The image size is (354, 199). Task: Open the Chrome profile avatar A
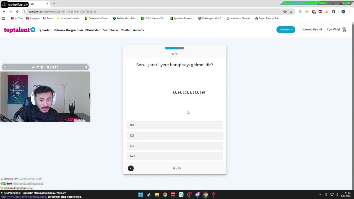[x=343, y=12]
